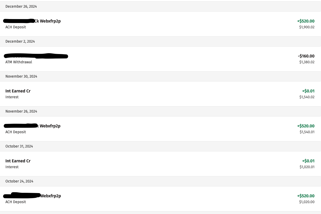This screenshot has height=214, width=321.
Task: Click the November 26, 2024 date header
Action: pos(21,111)
